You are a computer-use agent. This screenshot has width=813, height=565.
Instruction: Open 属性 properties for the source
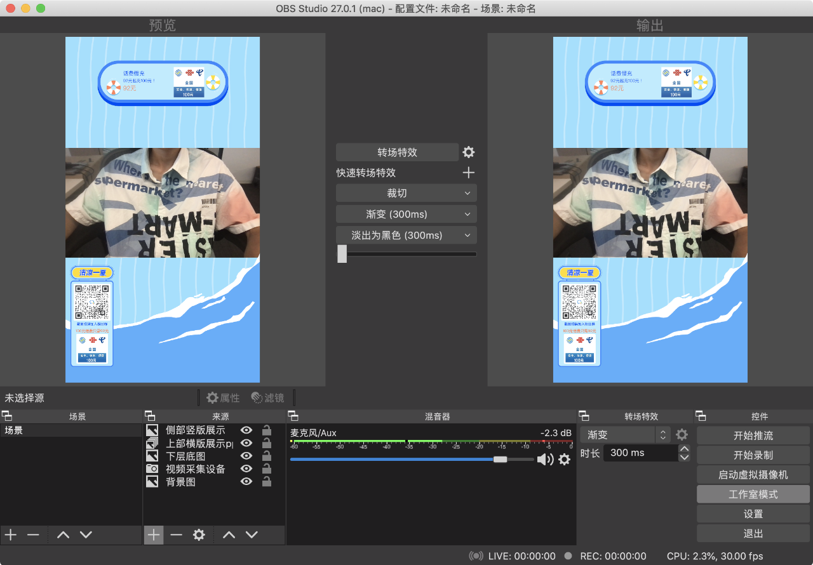click(223, 398)
